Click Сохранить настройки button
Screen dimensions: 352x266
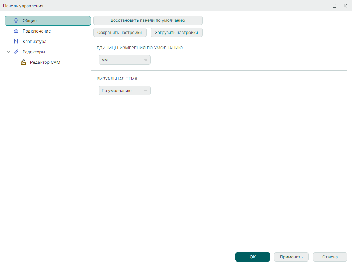coord(120,32)
